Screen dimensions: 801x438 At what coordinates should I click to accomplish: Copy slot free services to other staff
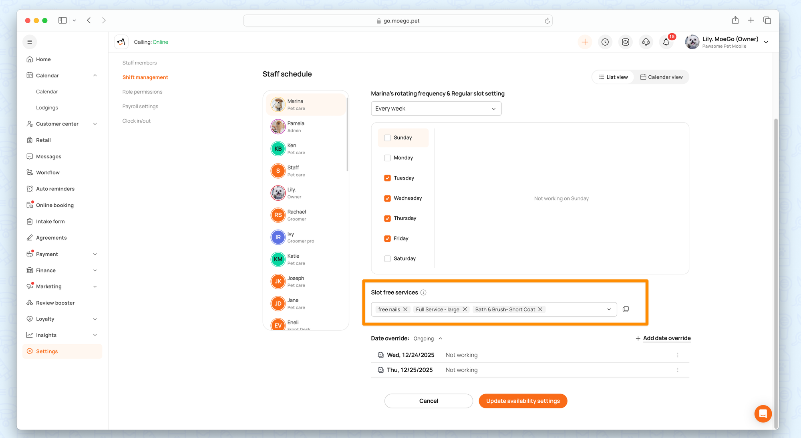click(x=626, y=309)
